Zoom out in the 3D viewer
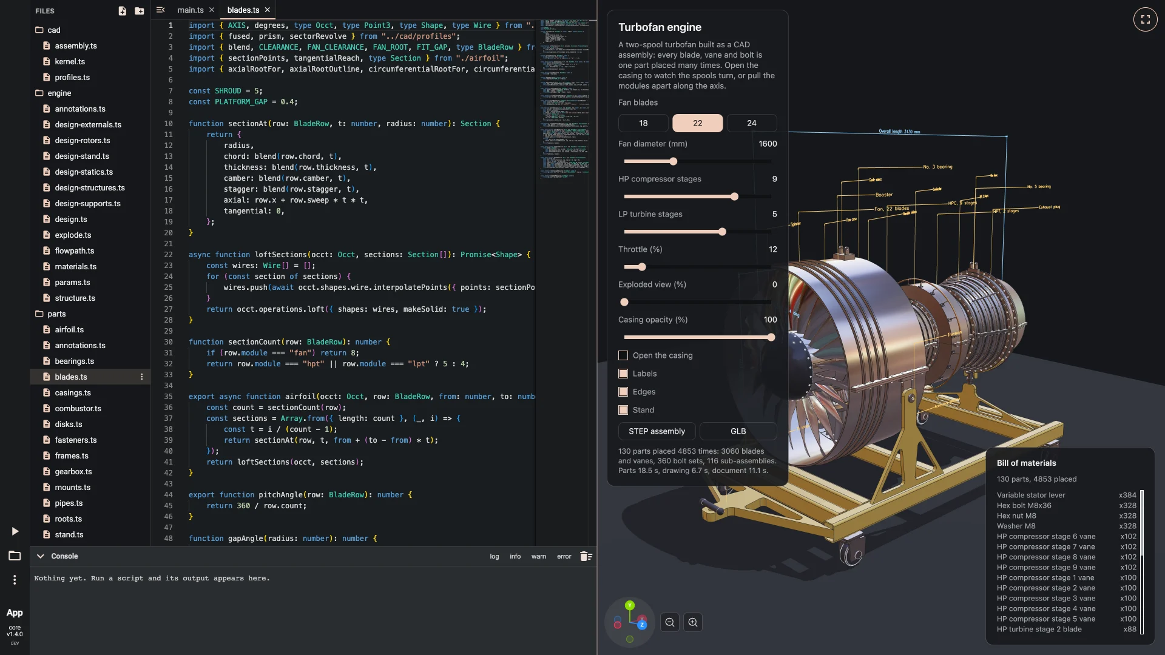 (x=670, y=622)
